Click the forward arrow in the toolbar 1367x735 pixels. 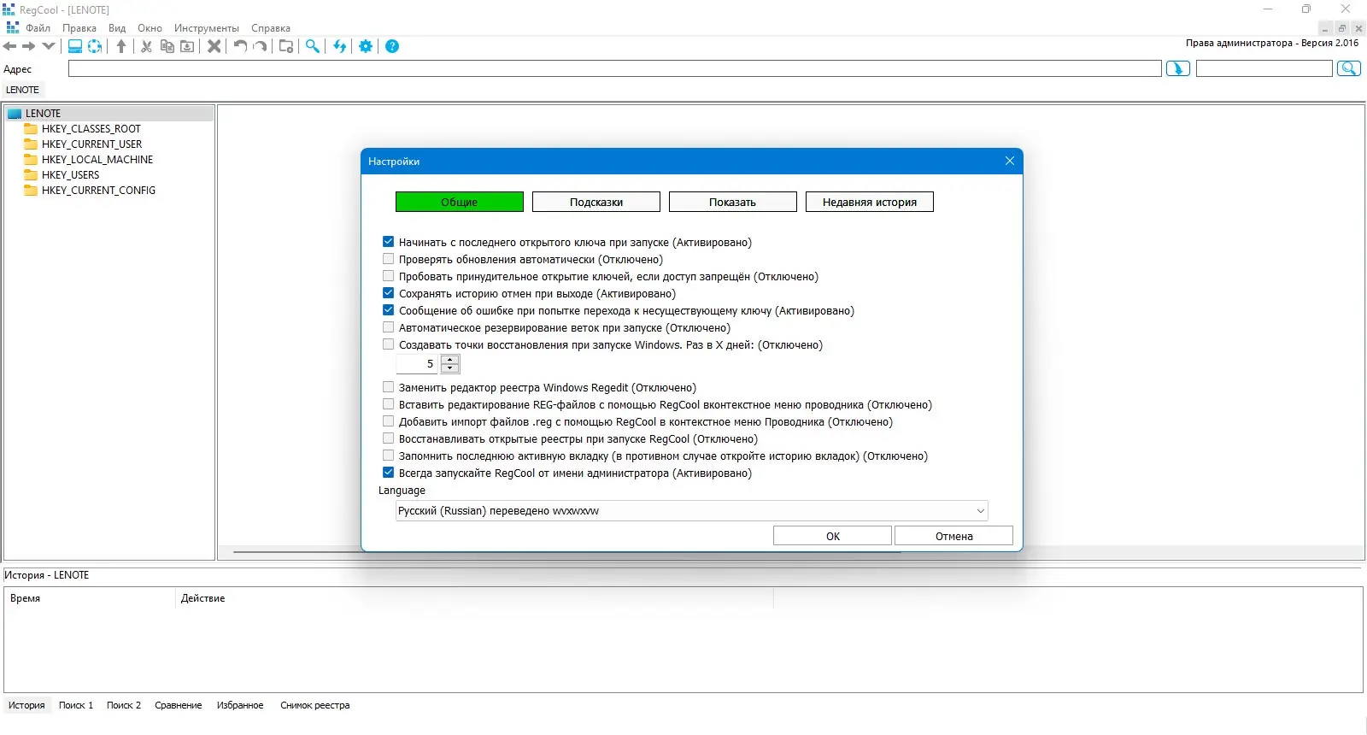(x=29, y=46)
